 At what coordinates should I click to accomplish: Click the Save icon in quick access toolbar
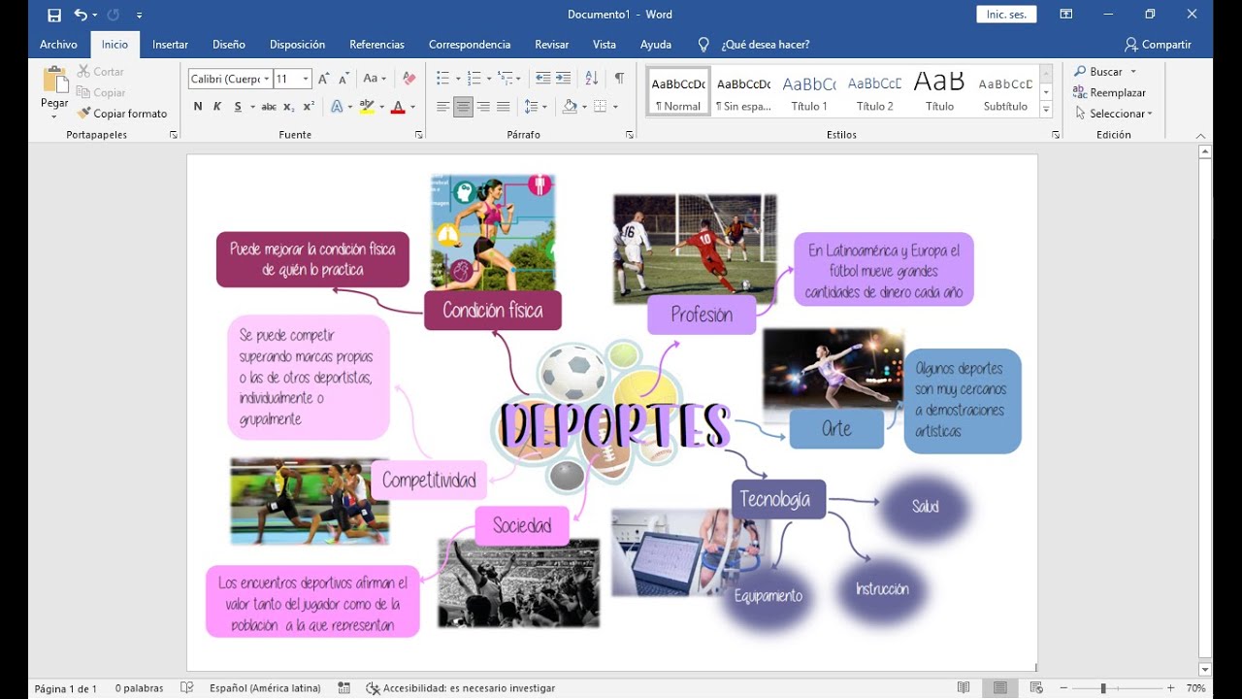(x=54, y=15)
